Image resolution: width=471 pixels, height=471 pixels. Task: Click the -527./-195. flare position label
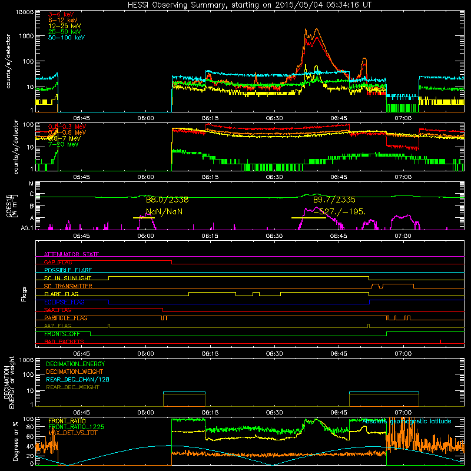pos(340,212)
